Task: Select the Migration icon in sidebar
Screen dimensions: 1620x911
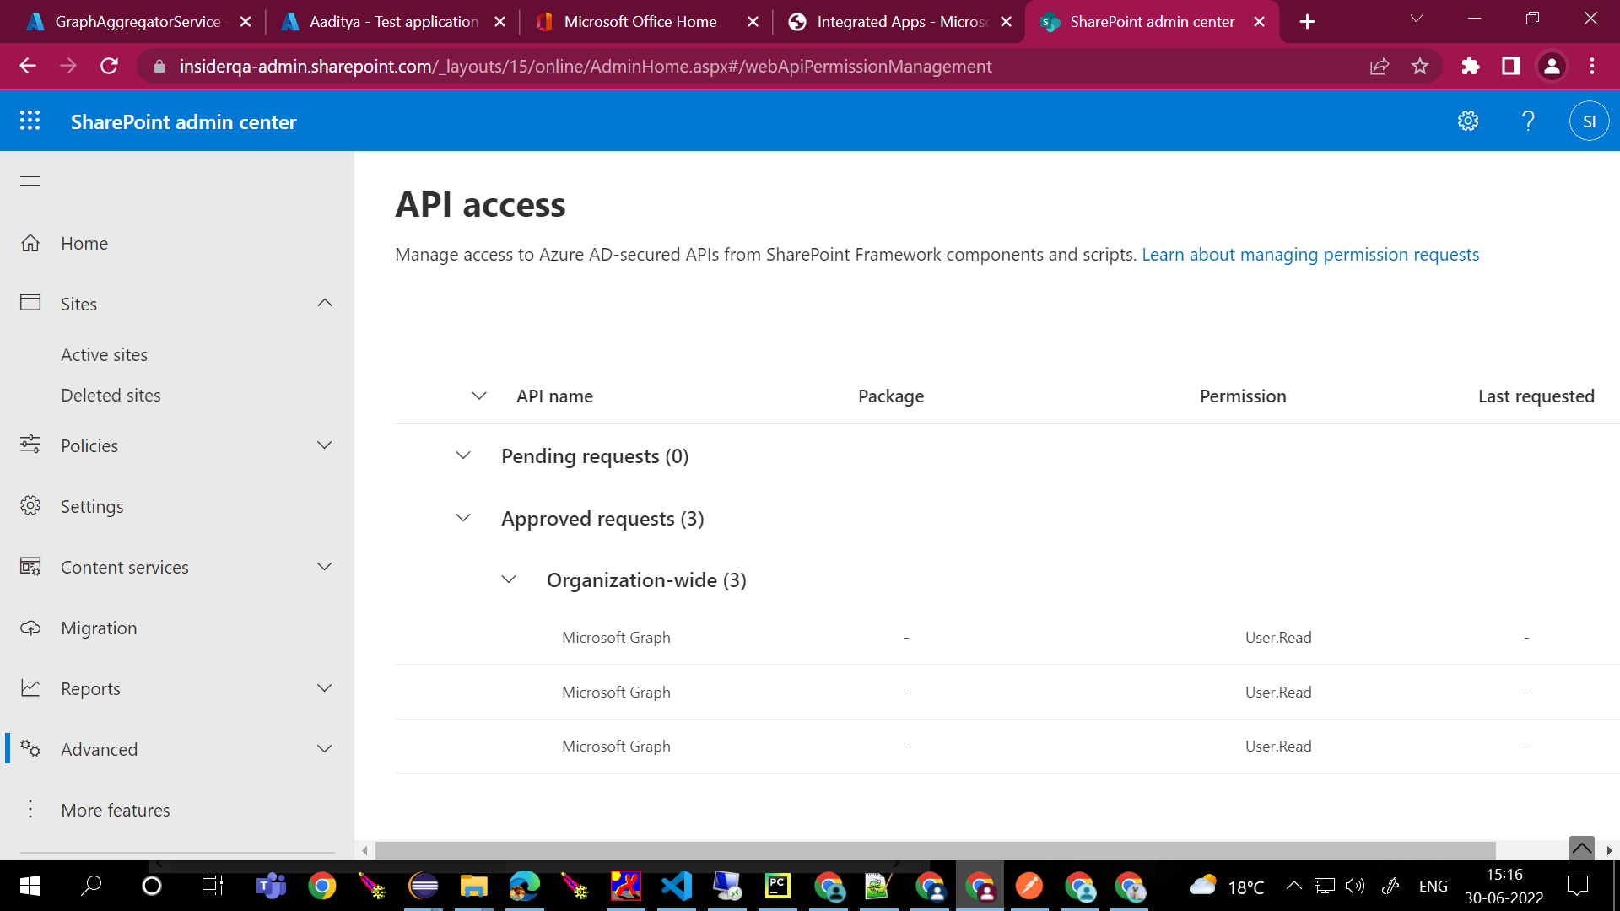Action: [30, 628]
